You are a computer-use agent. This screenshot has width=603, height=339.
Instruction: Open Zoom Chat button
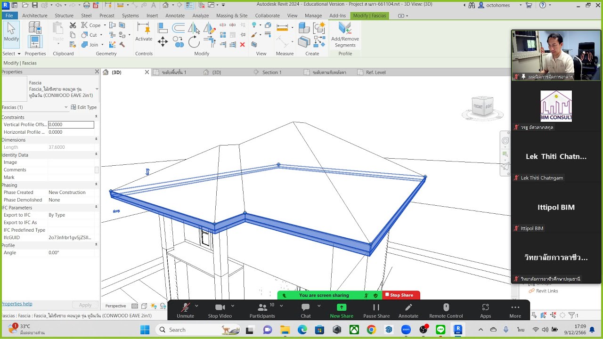pyautogui.click(x=306, y=310)
